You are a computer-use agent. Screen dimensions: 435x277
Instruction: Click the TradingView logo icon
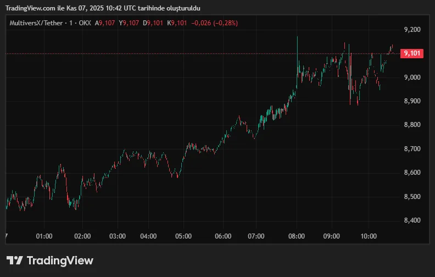14,261
